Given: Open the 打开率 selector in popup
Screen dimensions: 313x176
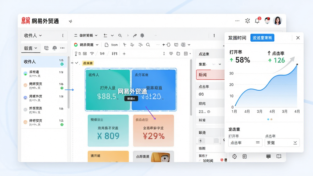Looking at the screenshot, I should point(245,143).
